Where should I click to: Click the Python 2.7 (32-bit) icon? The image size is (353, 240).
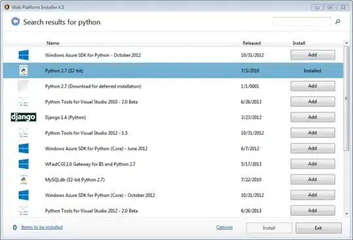[24, 71]
